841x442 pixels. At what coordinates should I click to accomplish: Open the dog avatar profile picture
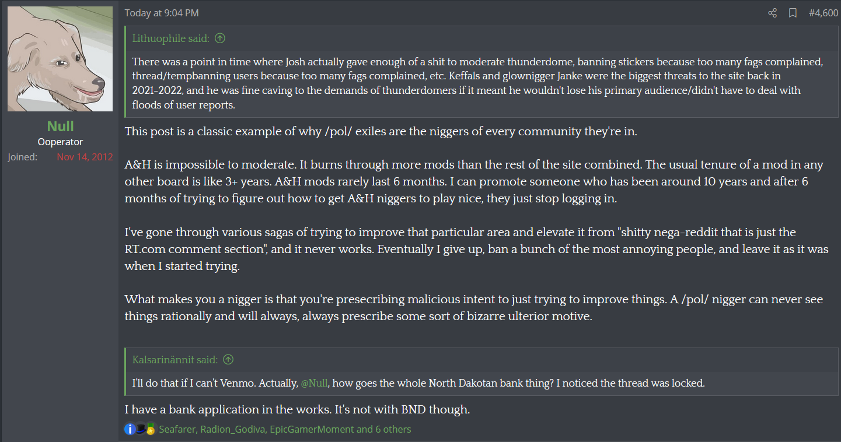point(60,59)
